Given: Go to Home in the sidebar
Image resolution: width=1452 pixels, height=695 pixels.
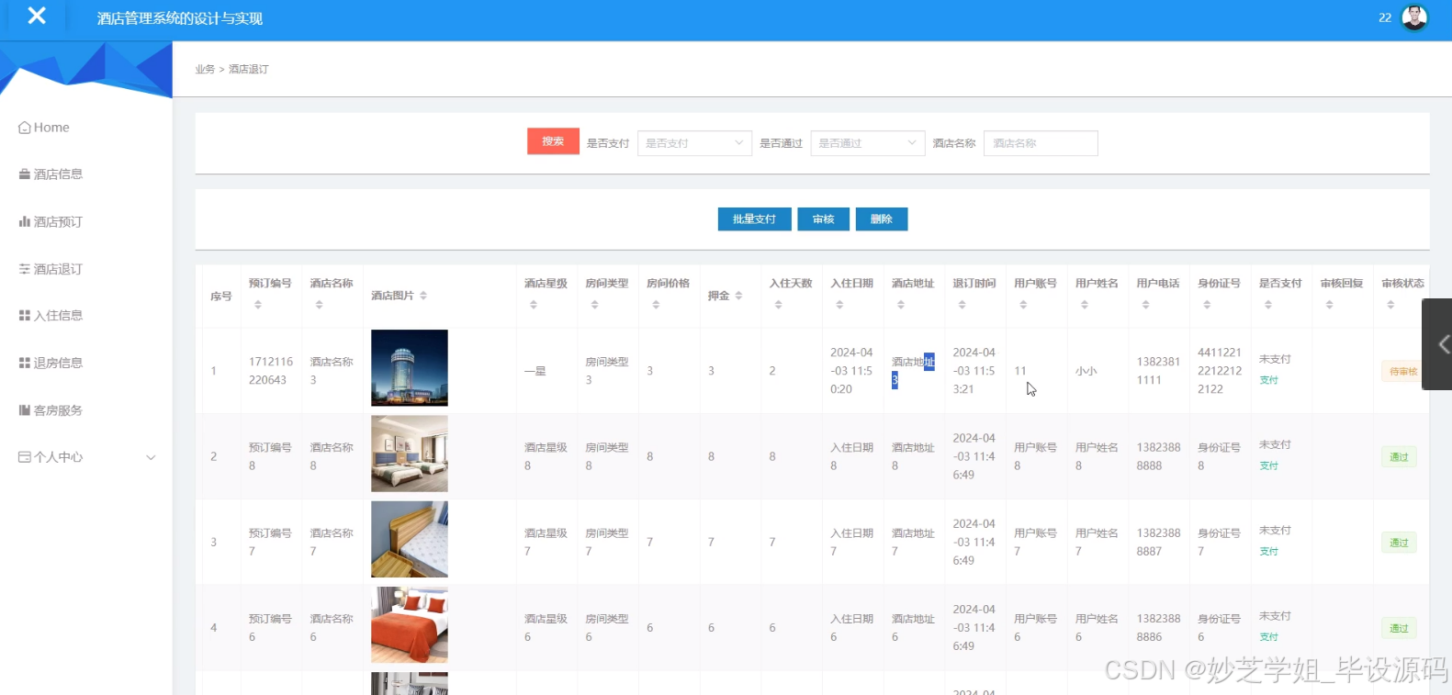Looking at the screenshot, I should [x=44, y=128].
